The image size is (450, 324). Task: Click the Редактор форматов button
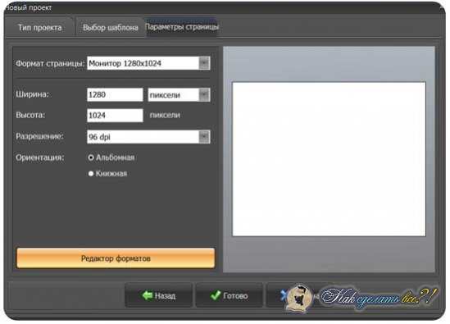(x=116, y=258)
